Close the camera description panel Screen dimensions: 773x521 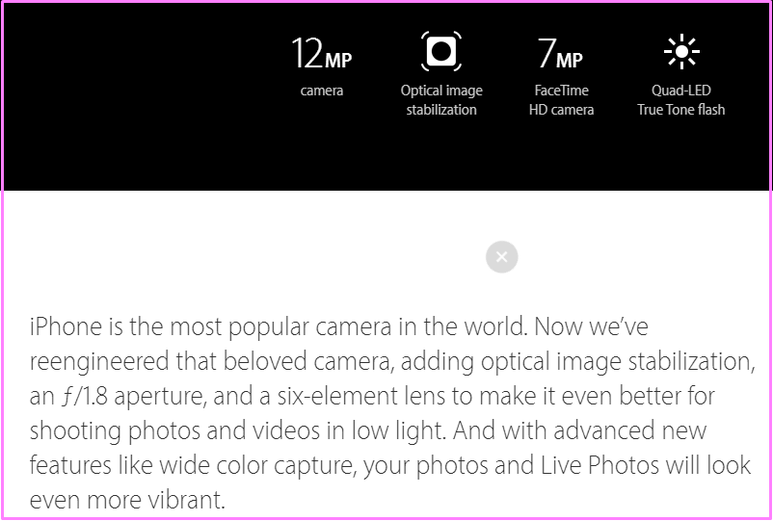pyautogui.click(x=502, y=256)
